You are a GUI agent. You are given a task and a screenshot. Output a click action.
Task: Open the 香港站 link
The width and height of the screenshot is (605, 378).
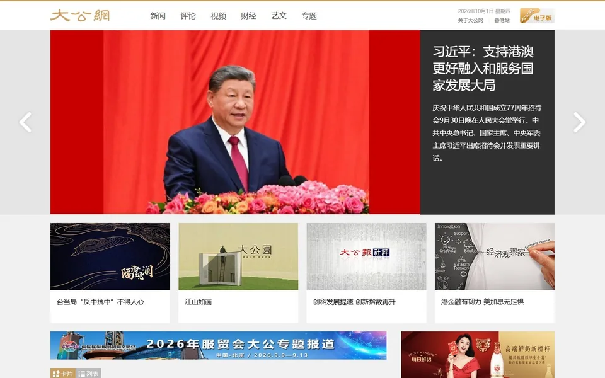pyautogui.click(x=502, y=20)
